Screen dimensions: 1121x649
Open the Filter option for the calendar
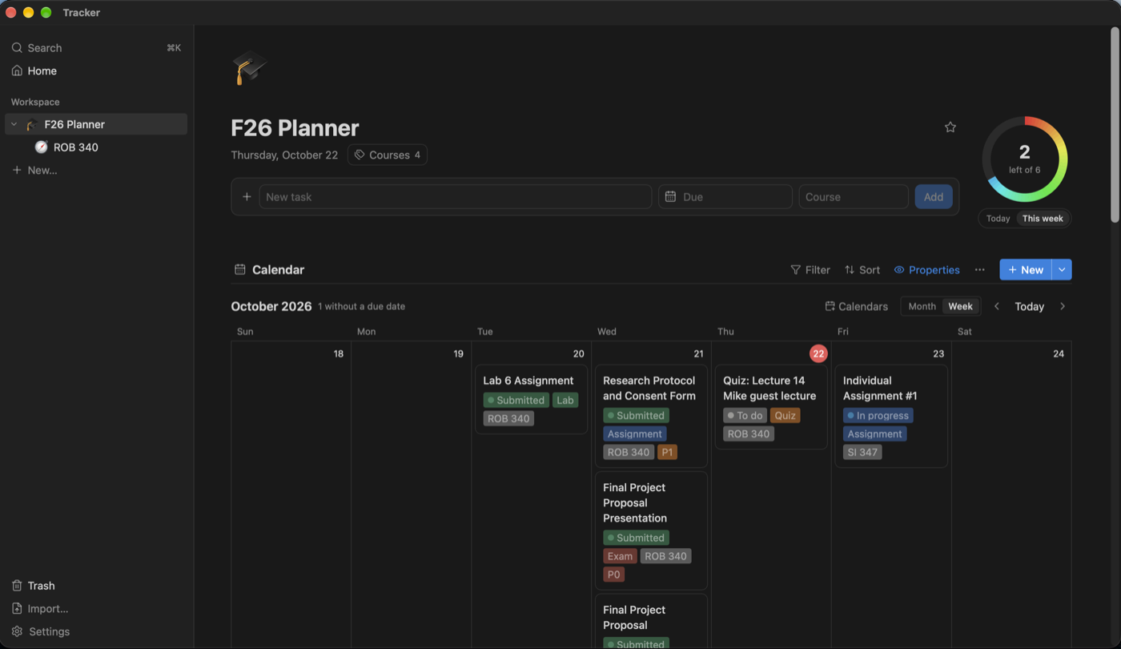pos(810,270)
